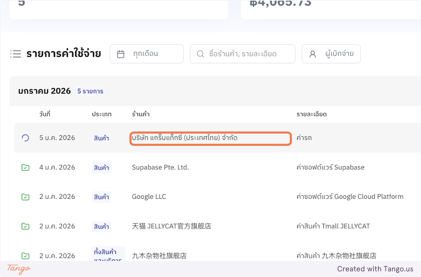Open the ผู้เบิกจ่าย payer selector
The image size is (421, 277).
331,54
